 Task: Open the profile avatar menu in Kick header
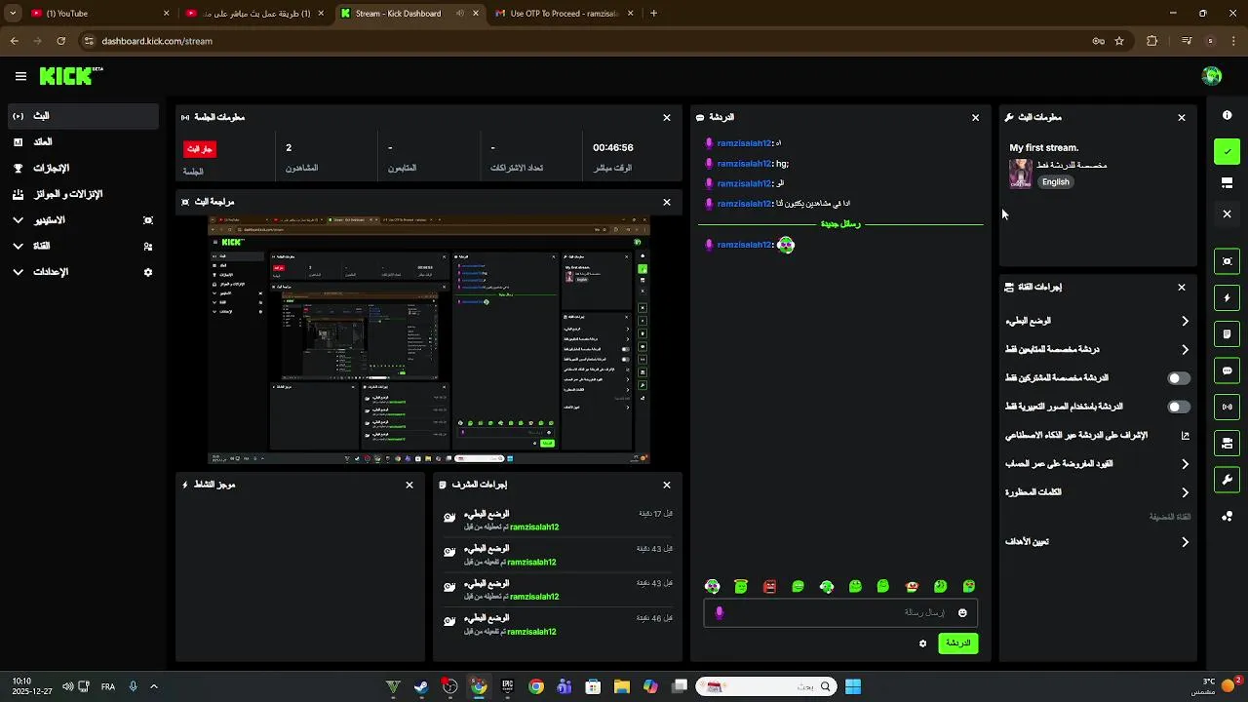pyautogui.click(x=1212, y=76)
